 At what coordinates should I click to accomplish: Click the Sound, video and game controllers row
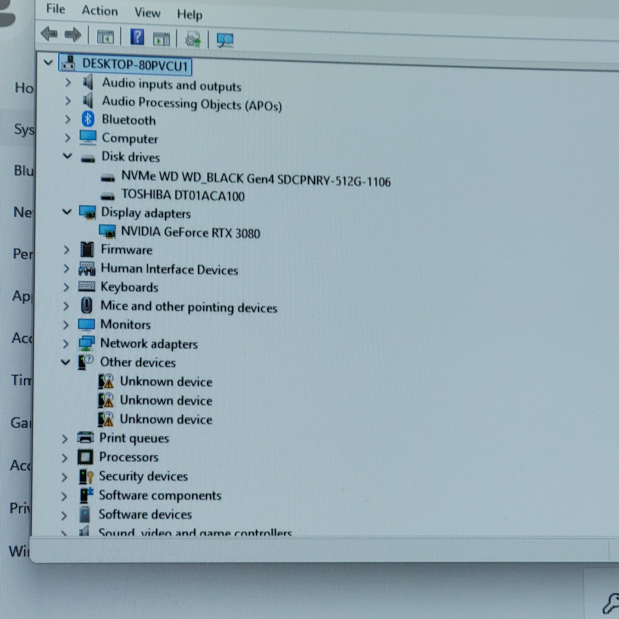[195, 532]
